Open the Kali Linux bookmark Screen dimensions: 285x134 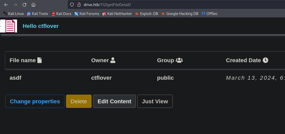point(13,14)
